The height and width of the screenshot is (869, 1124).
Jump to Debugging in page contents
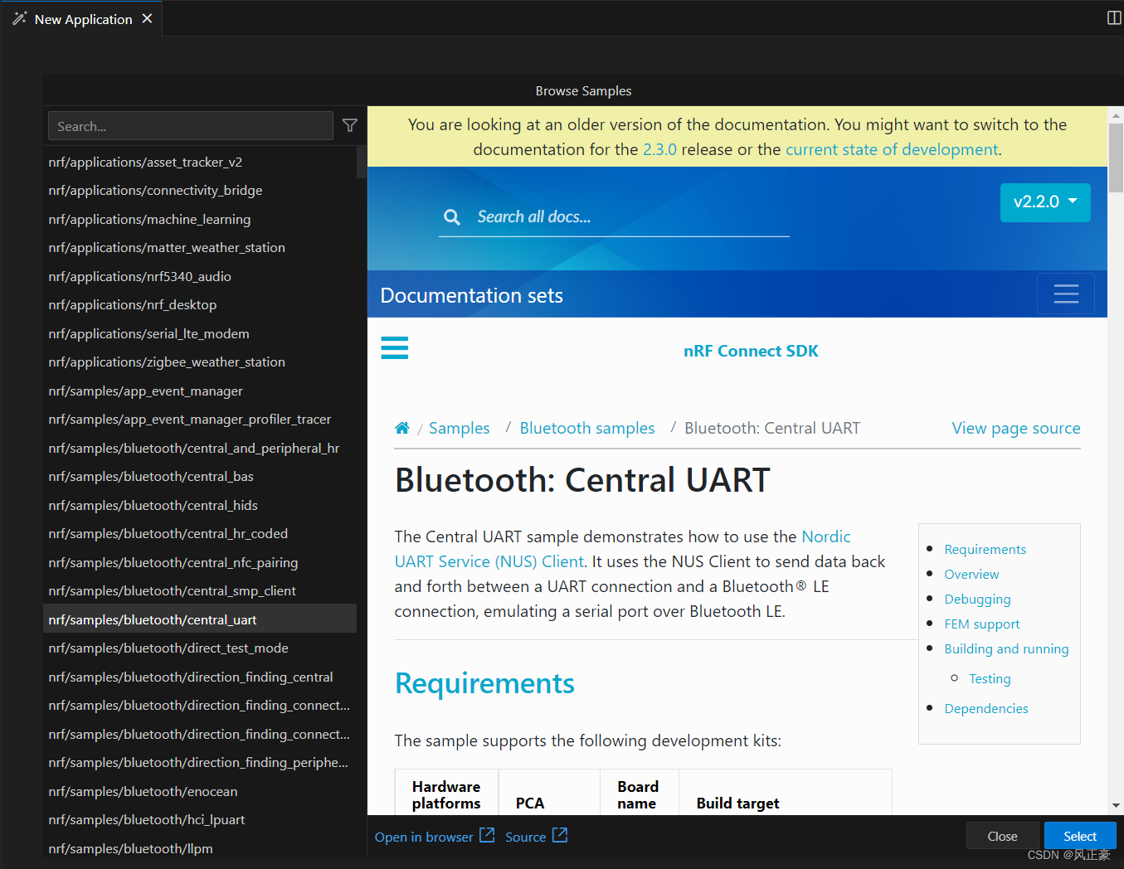pos(977,599)
